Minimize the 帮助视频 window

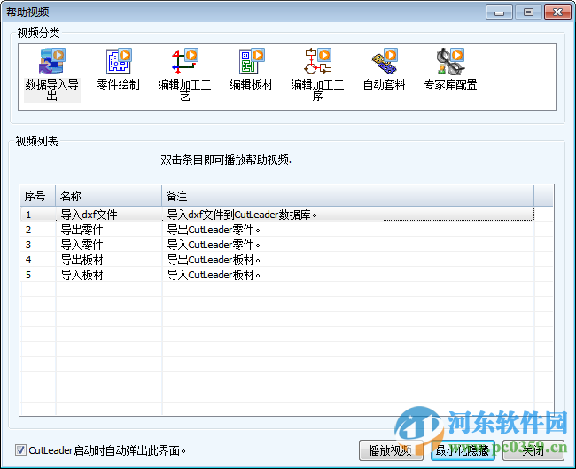pos(499,12)
